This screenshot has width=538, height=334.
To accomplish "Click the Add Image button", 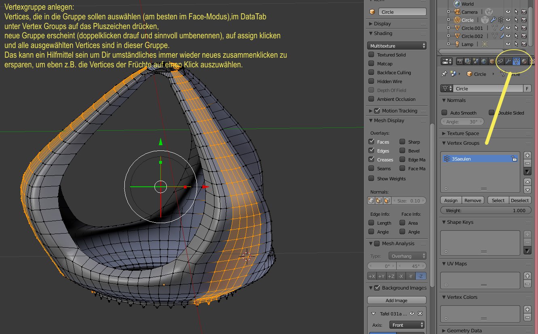I will (397, 301).
